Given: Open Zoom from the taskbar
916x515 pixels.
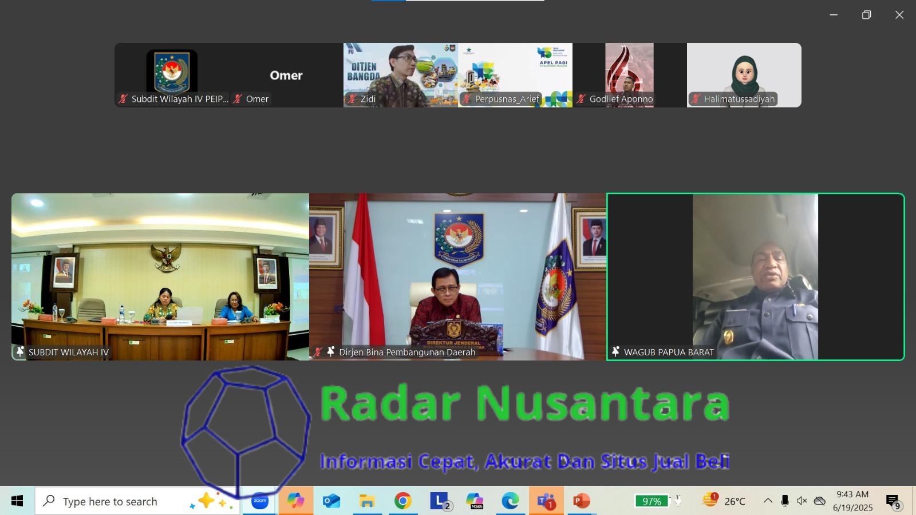Looking at the screenshot, I should point(260,501).
